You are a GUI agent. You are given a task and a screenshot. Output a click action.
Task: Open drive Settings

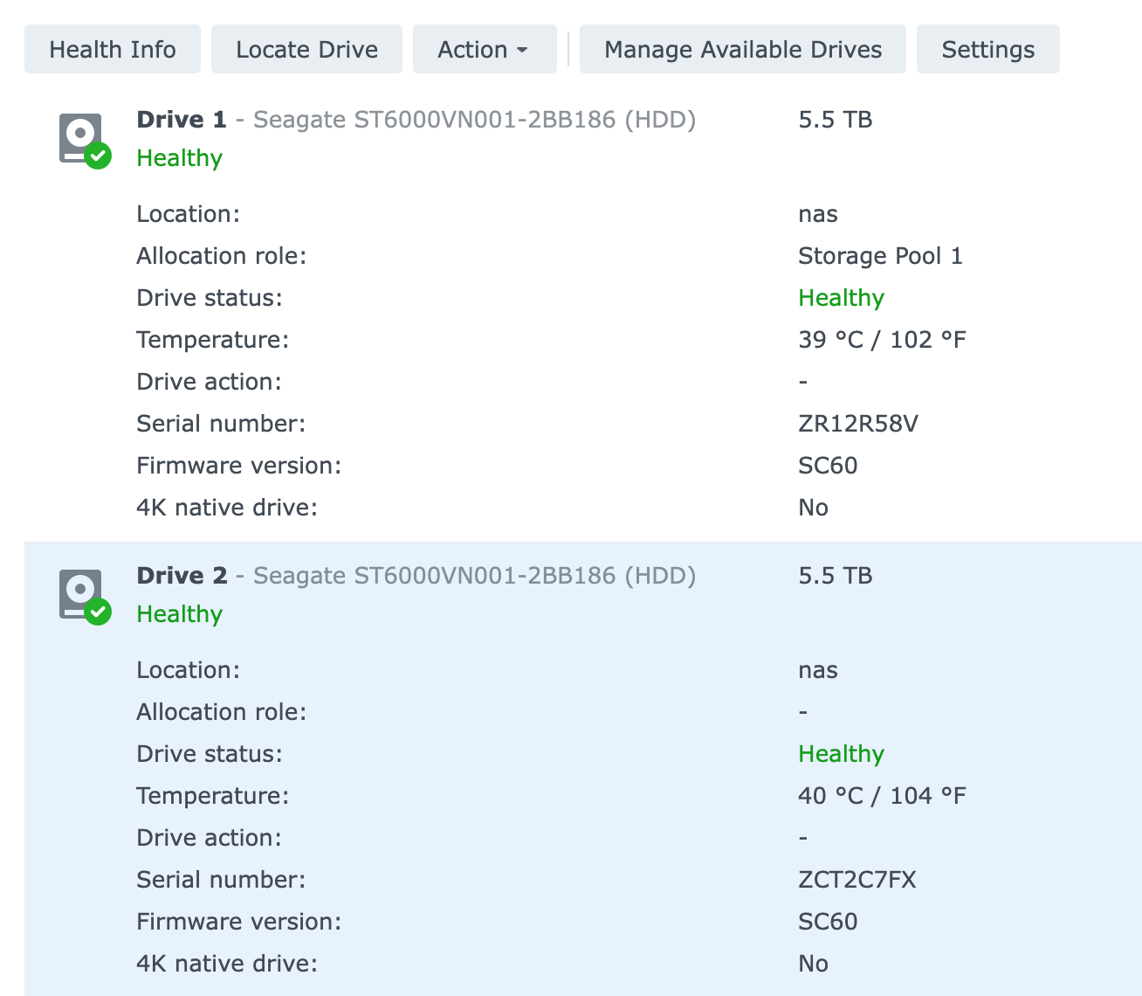coord(987,49)
